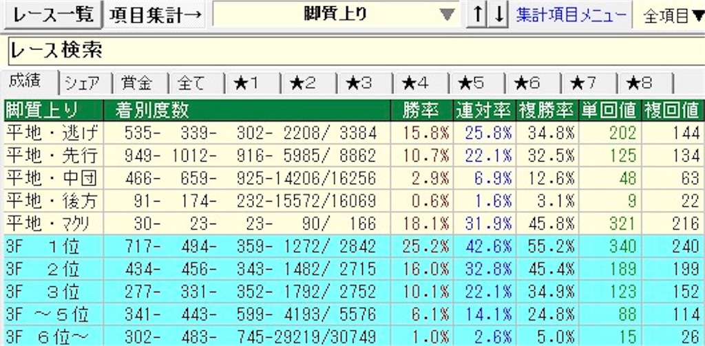The image size is (705, 346).
Task: Open the ★2 tab
Action: click(x=308, y=83)
